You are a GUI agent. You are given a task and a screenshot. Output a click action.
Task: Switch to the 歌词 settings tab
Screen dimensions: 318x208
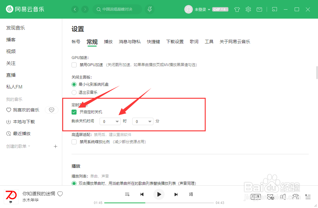[x=194, y=42]
